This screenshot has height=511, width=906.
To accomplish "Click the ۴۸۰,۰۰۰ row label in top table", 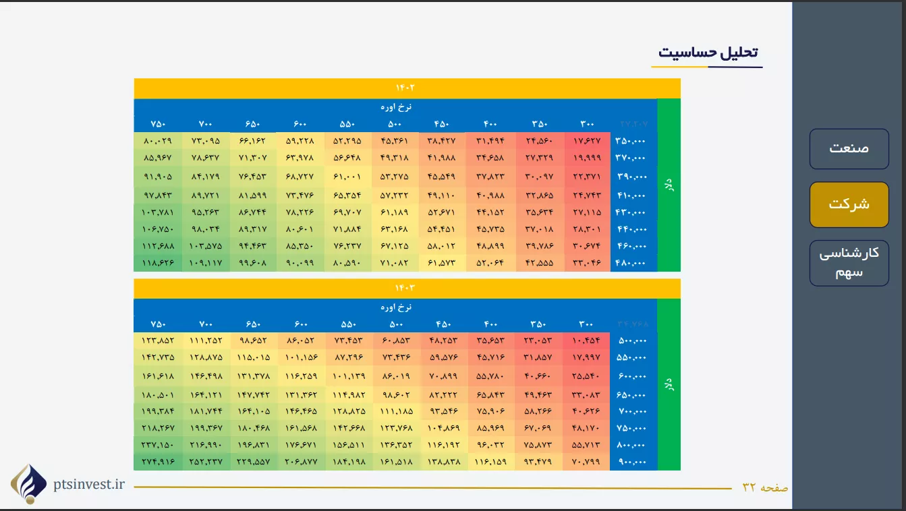I will point(633,263).
